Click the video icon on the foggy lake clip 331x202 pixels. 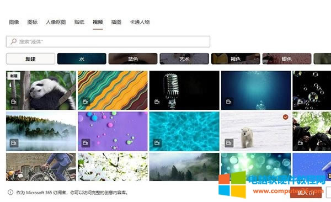[14, 143]
